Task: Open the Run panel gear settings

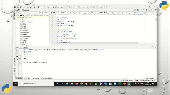Action: (153, 47)
